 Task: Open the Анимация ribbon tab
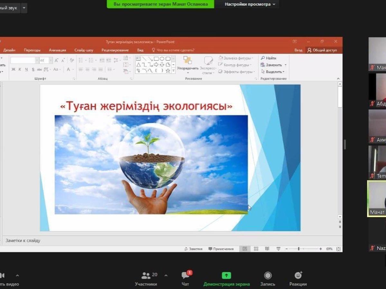(57, 50)
